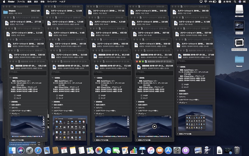
Task: Open Contacts book icon in Dock
Action: coord(55,150)
